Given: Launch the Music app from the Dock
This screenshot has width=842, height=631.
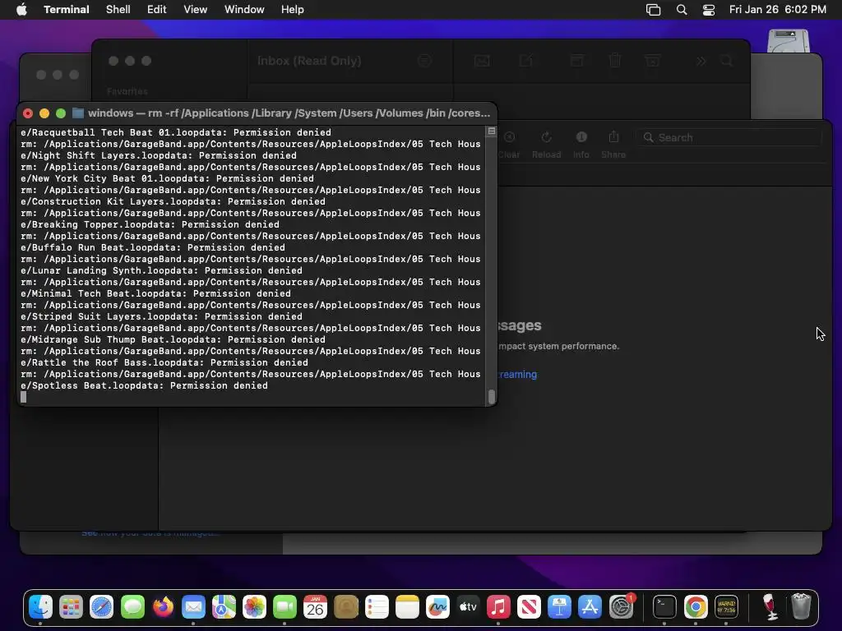Looking at the screenshot, I should (x=498, y=607).
